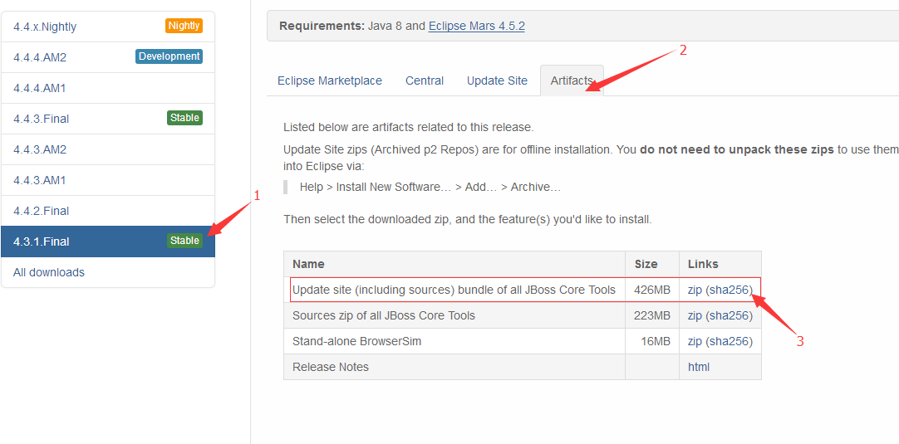Image resolution: width=899 pixels, height=444 pixels.
Task: Follow the Eclipse Mars 4.5.2 link
Action: (476, 26)
